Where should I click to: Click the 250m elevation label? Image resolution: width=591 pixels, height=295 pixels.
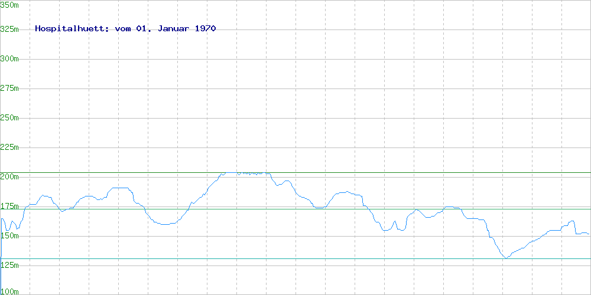(x=9, y=117)
